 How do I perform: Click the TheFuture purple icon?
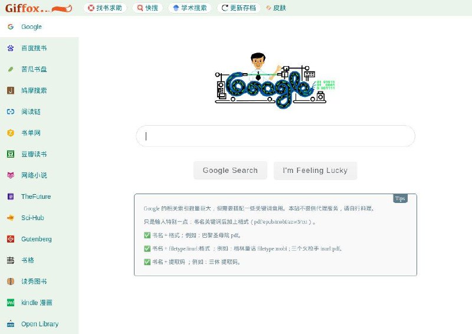pyautogui.click(x=11, y=197)
